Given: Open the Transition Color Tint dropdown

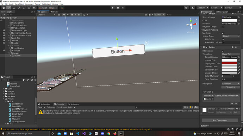Looking at the screenshot, I should coord(231,54).
